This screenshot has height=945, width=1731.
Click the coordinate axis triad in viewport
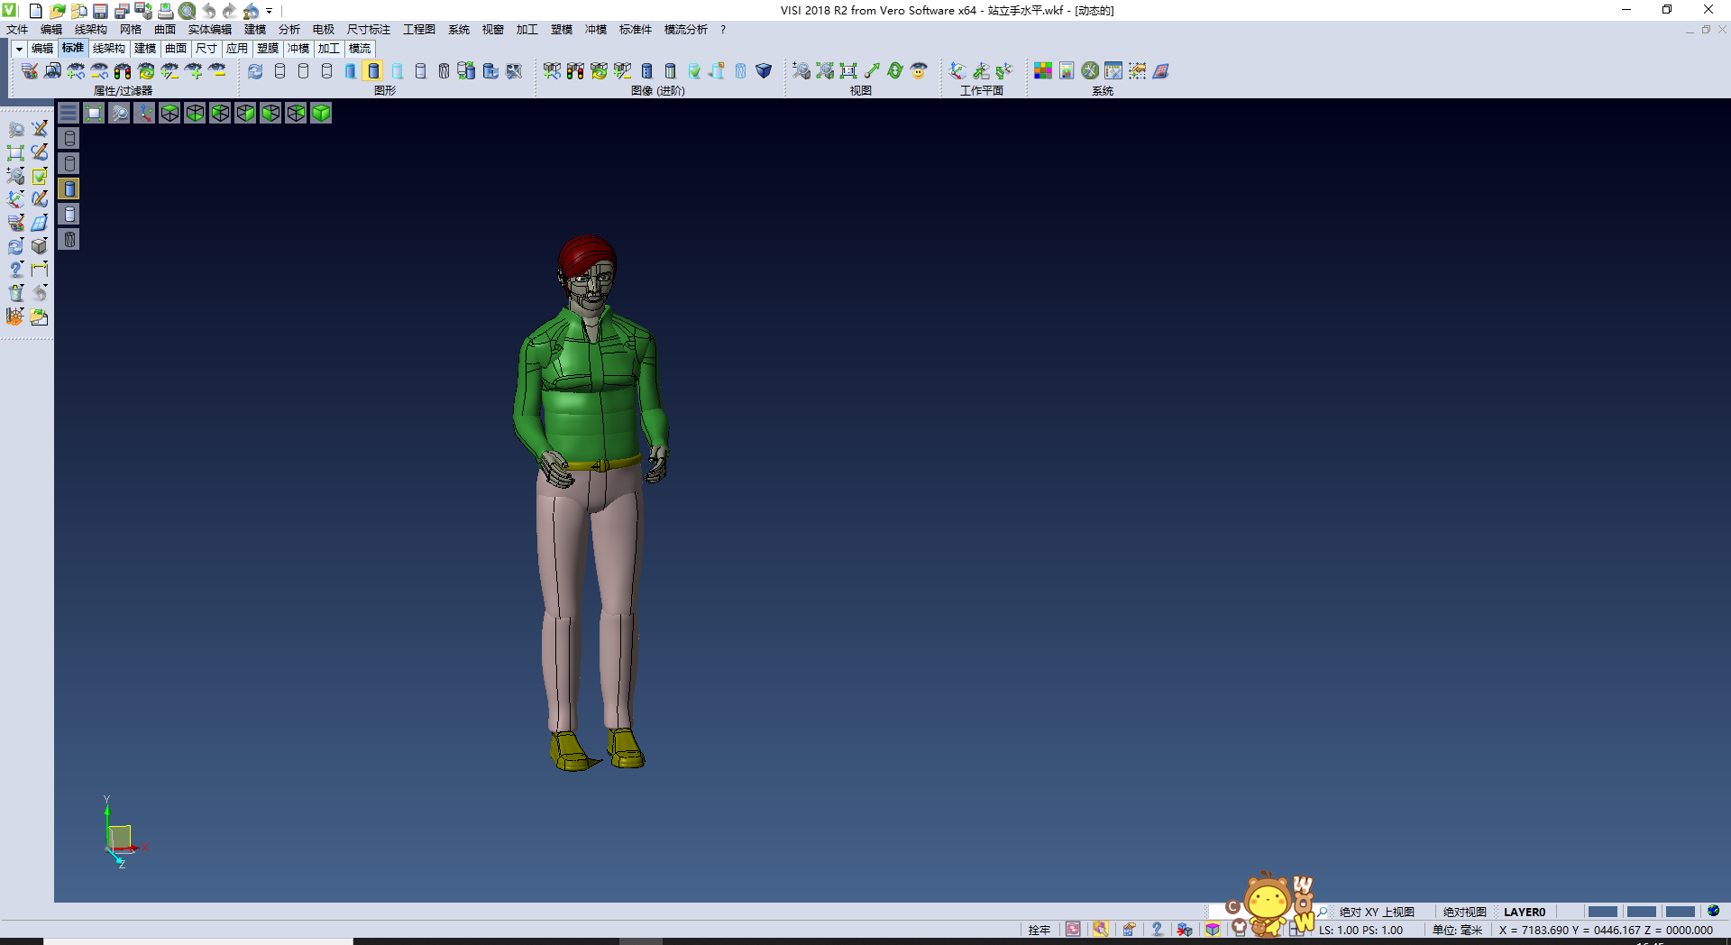120,836
